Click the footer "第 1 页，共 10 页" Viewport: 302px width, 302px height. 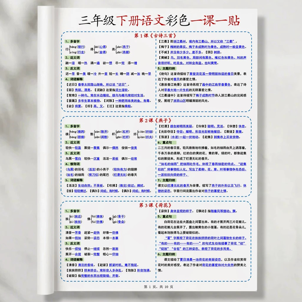[158, 287]
